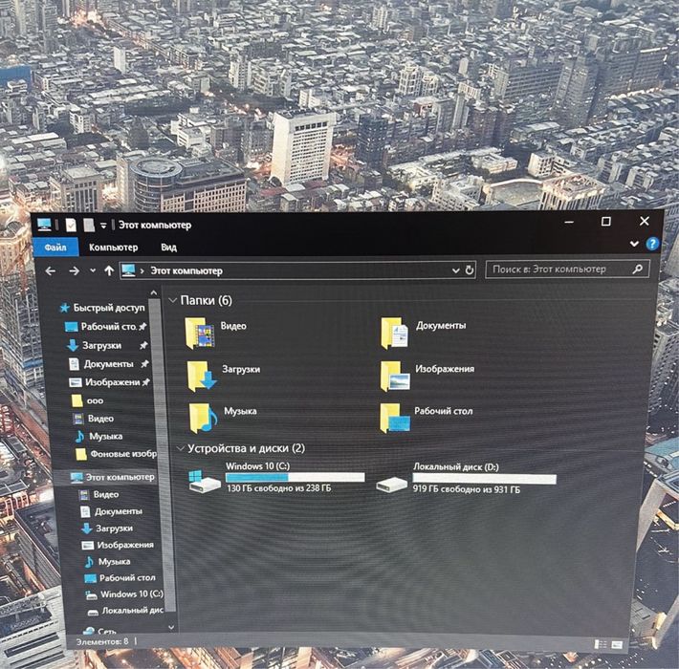Open the Музыка folder icon
Viewport: 679px width, 669px height.
click(x=203, y=418)
